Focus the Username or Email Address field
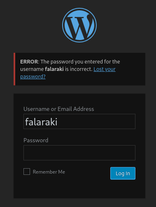 [x=79, y=121]
